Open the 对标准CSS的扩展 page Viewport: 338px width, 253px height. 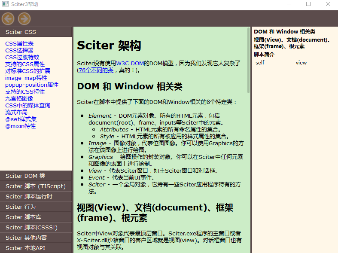coord(28,71)
